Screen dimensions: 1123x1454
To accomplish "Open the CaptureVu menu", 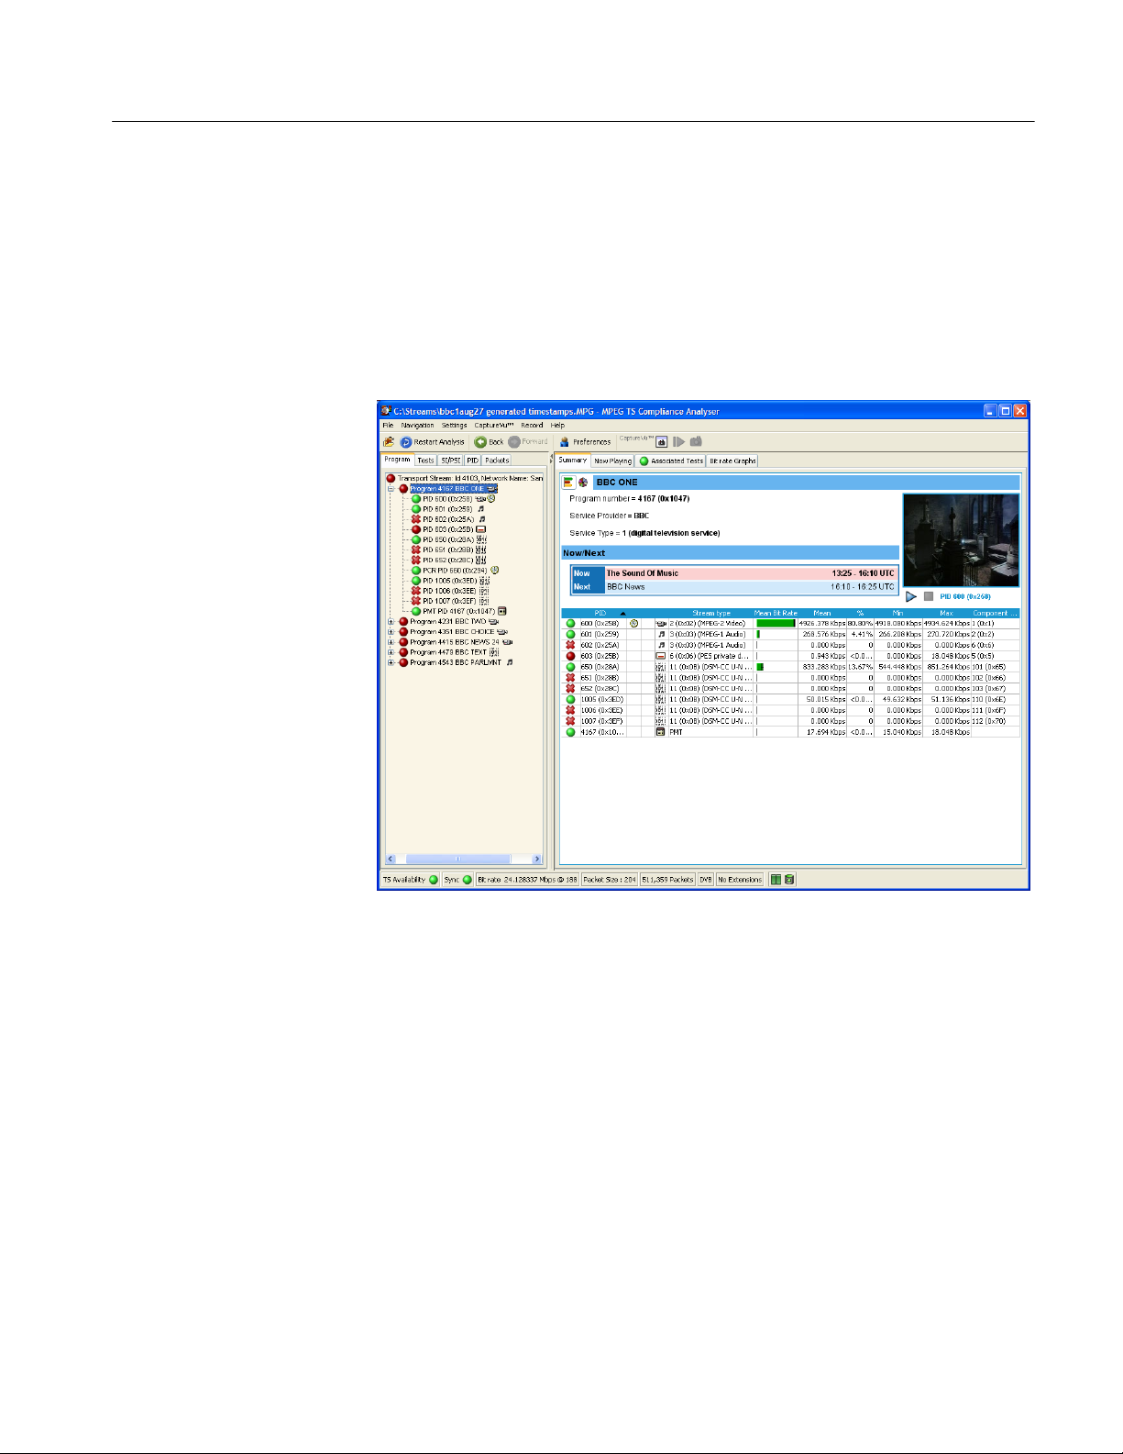I will [x=494, y=425].
